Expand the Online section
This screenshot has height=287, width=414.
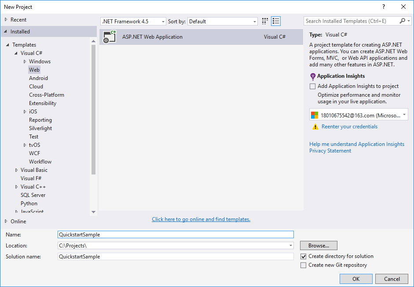coord(6,222)
